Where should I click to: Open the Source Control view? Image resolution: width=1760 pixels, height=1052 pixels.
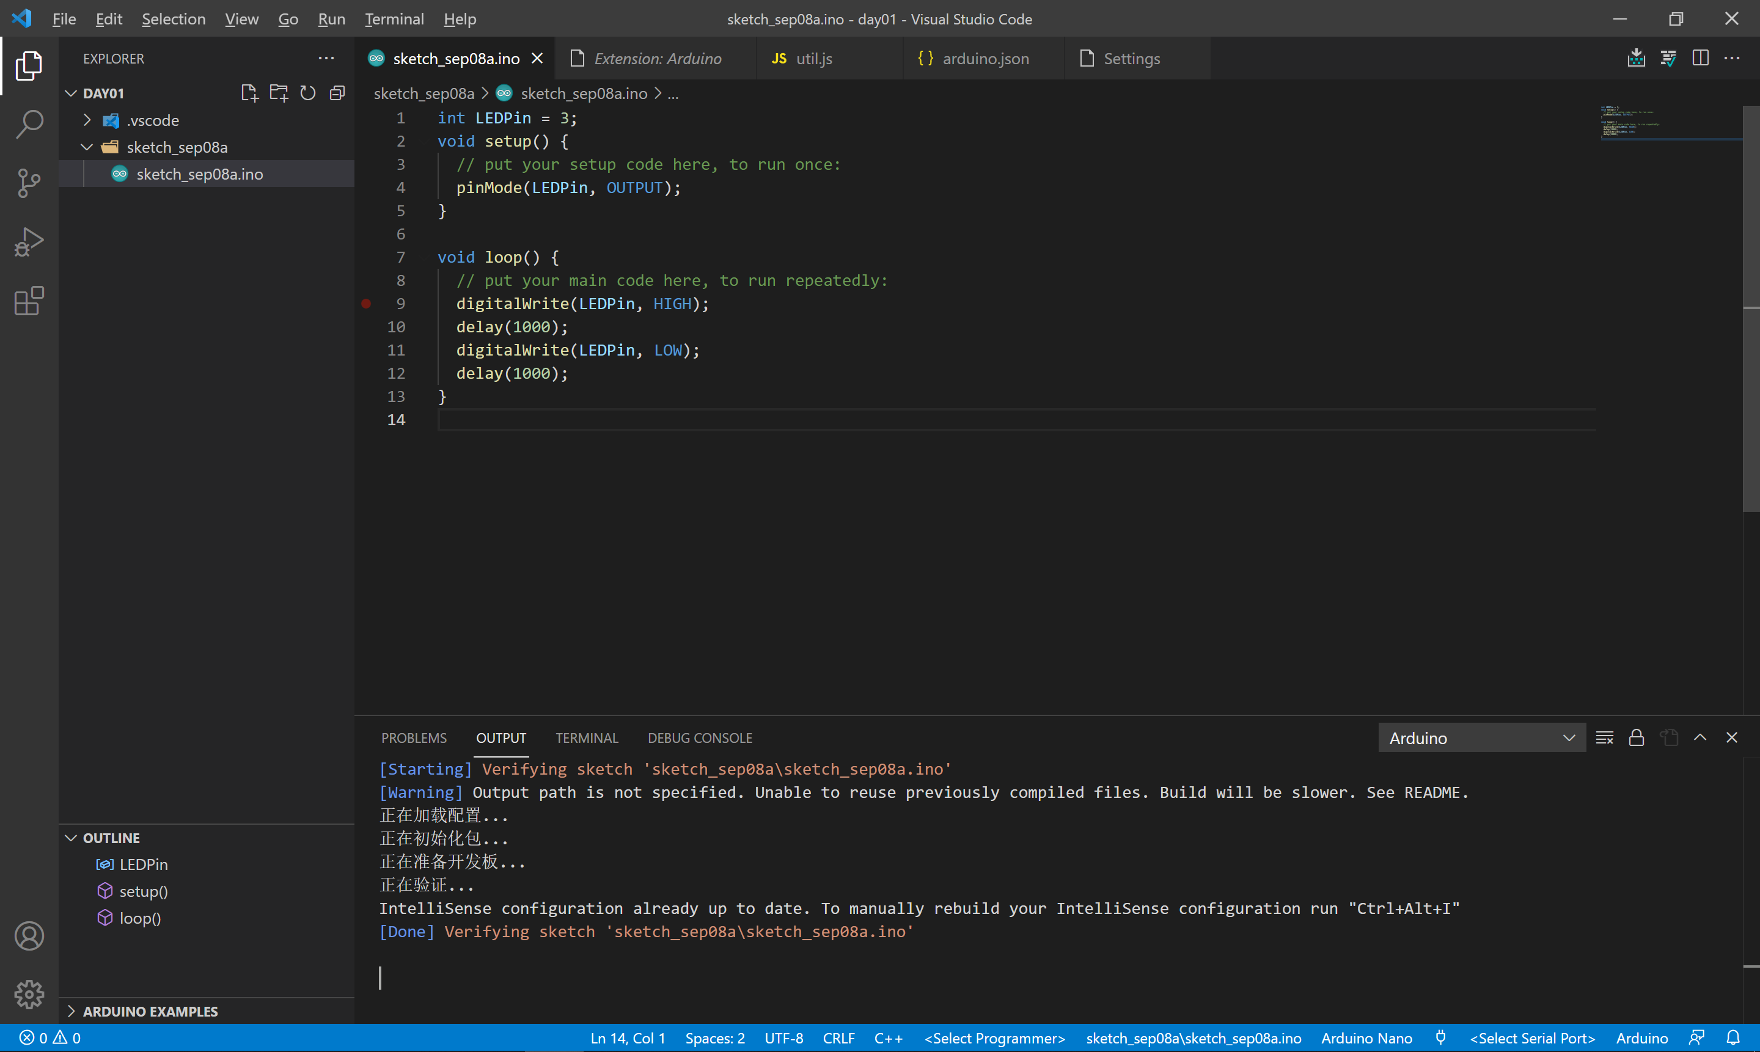(x=29, y=183)
